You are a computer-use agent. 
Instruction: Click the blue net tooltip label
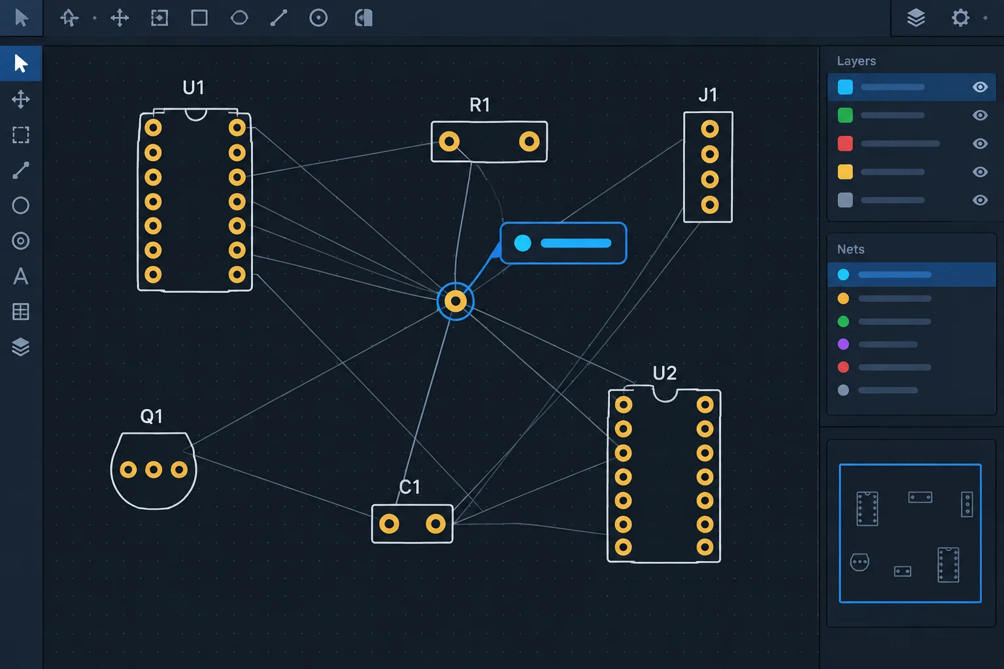(563, 243)
